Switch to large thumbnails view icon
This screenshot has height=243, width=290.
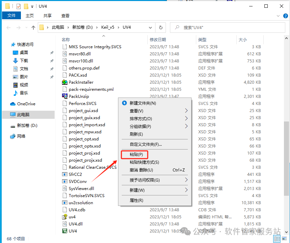[x=284, y=239]
